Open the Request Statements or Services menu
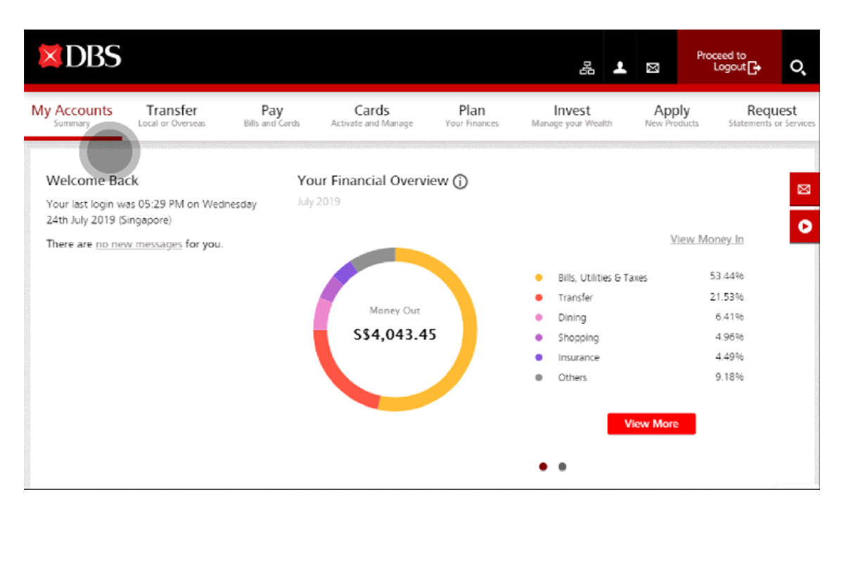The width and height of the screenshot is (844, 582). coord(771,110)
